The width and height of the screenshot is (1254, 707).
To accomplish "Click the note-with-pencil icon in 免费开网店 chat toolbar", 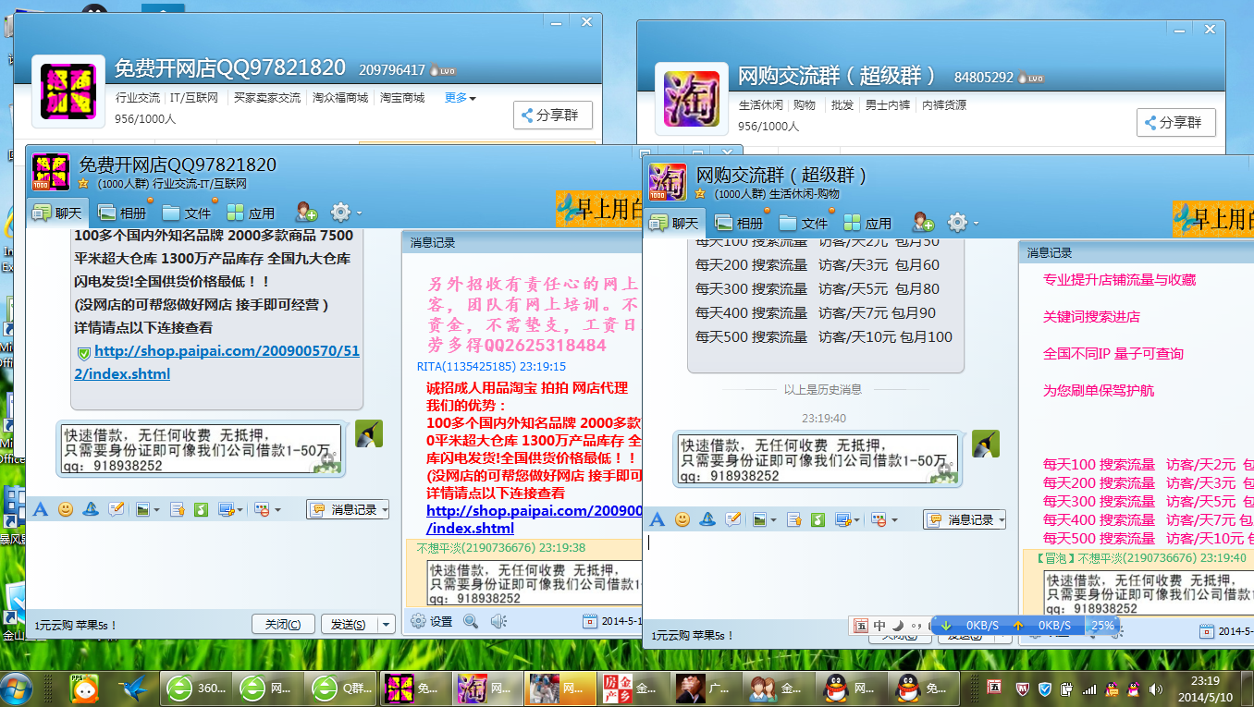I will click(116, 509).
